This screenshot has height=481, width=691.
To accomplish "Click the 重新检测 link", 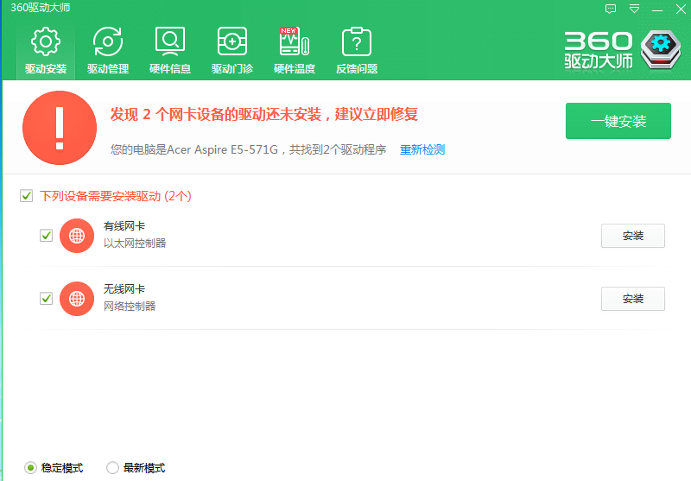I will 422,150.
